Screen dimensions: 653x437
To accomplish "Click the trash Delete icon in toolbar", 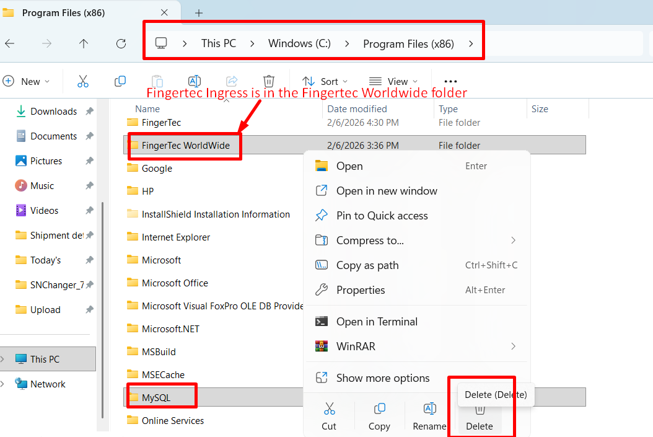I will [269, 81].
